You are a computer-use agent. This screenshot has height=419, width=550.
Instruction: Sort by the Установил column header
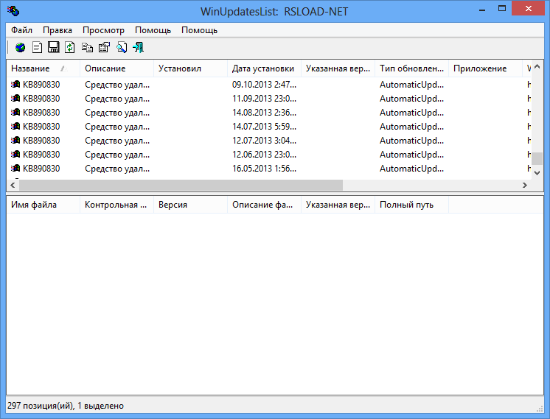coord(190,68)
